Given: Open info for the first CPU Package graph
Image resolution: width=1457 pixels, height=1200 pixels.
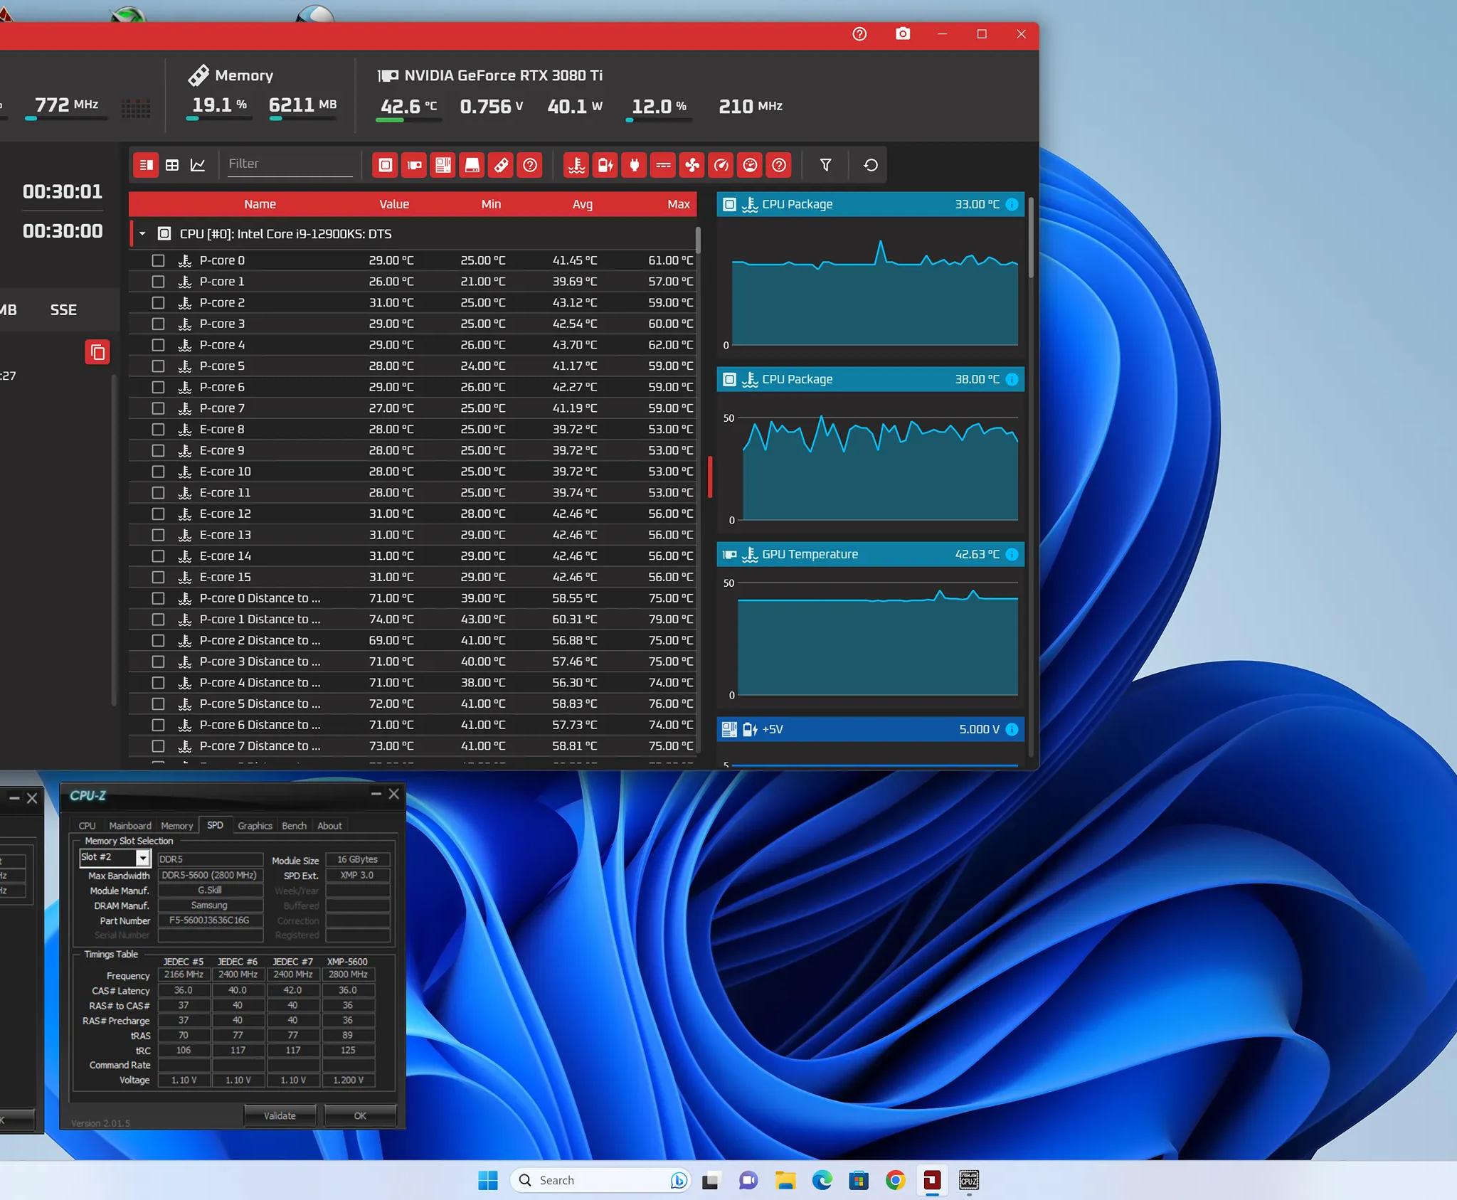Looking at the screenshot, I should click(1012, 204).
